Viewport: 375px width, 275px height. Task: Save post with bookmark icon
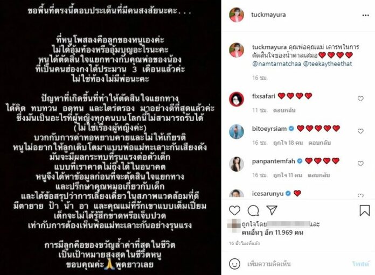(365, 210)
